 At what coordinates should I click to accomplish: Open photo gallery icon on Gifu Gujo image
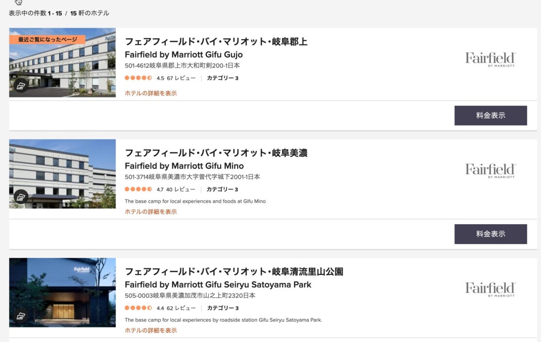coord(21,85)
